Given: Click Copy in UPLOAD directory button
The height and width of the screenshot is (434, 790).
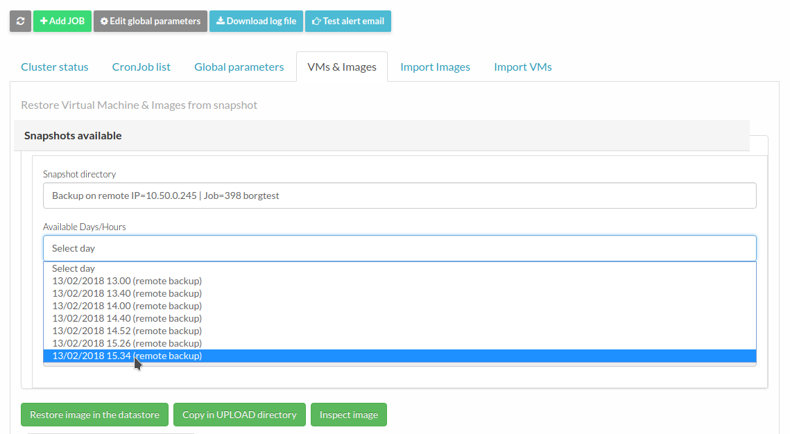Looking at the screenshot, I should pos(239,415).
